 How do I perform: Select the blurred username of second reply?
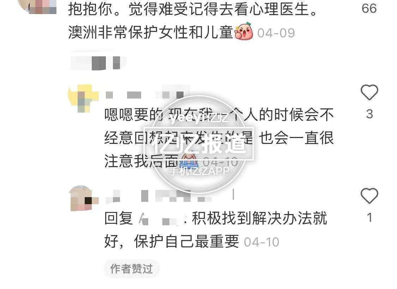pos(158,196)
